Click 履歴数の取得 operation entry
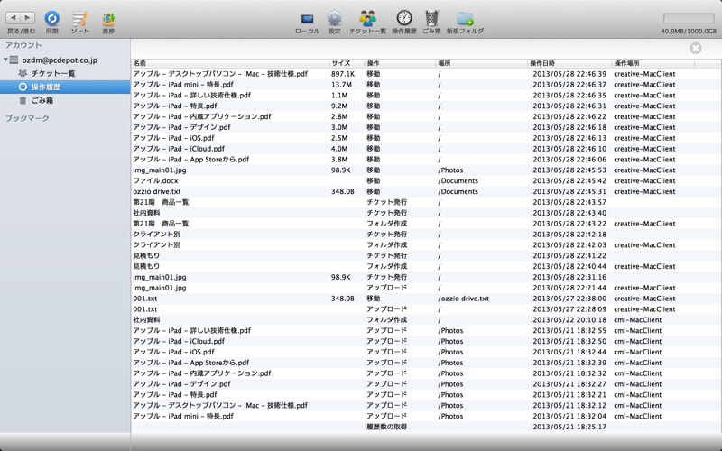Image resolution: width=722 pixels, height=451 pixels. coord(387,427)
